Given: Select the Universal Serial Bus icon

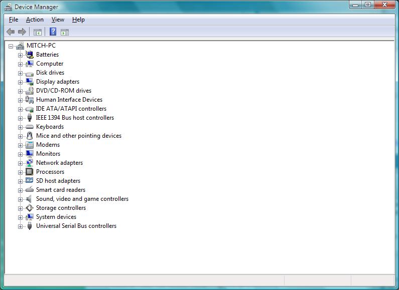Looking at the screenshot, I should point(30,226).
